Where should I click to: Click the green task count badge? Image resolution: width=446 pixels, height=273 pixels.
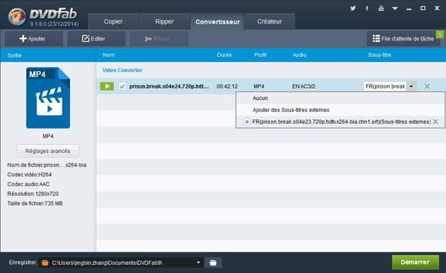click(440, 34)
